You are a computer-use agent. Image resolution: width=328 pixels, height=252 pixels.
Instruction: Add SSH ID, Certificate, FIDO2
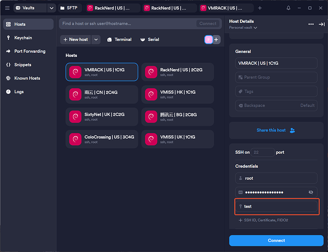tap(264, 220)
